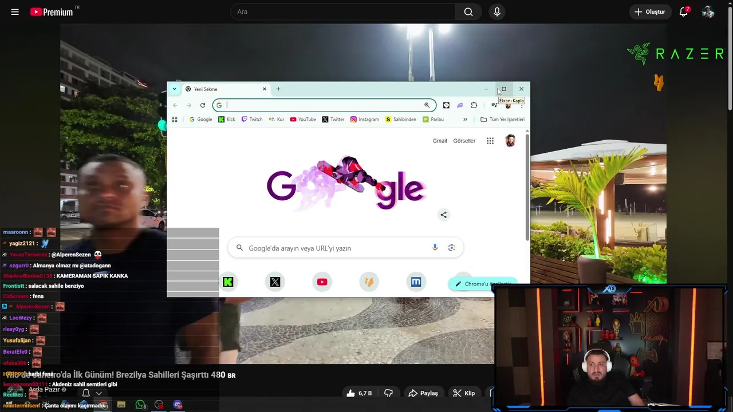Focus the YouTube Ara search box

[x=342, y=12]
